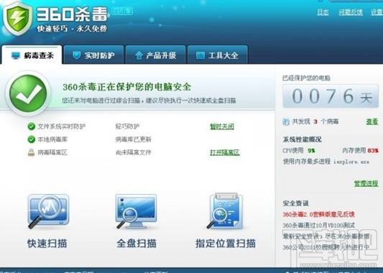Click the text 本地病毒库
This screenshot has height=273, width=383.
point(52,139)
